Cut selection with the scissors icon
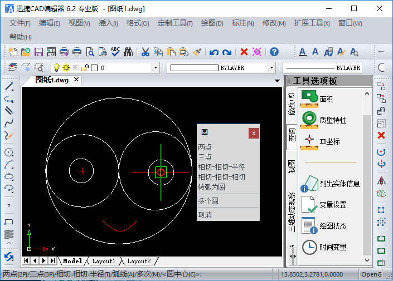393x281 pixels. [x=145, y=52]
